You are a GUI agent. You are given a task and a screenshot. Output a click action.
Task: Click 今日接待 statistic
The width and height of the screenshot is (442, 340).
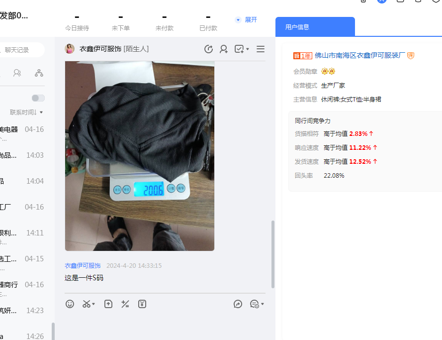tap(77, 24)
